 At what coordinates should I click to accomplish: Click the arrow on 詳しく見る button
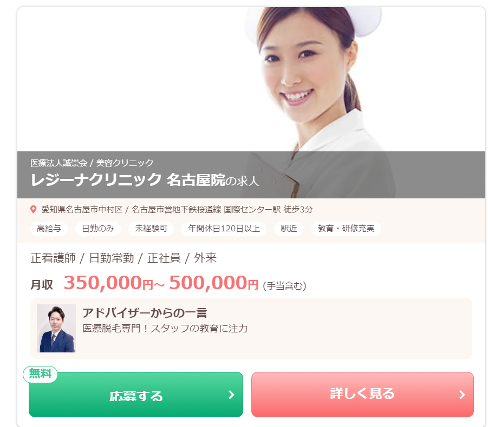click(462, 395)
